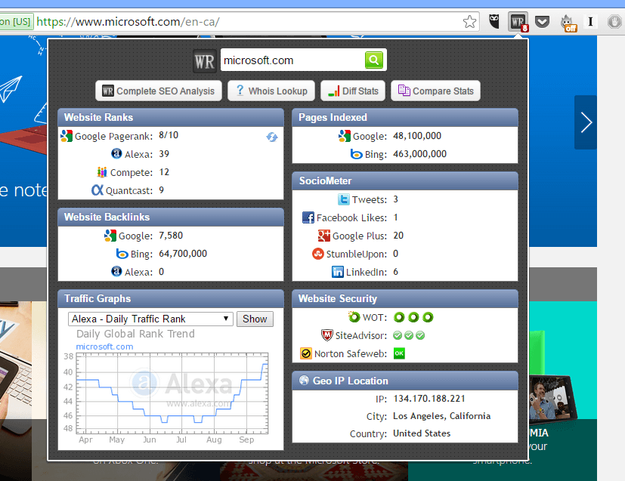Click the Bing icon in Website Backlinks
The width and height of the screenshot is (625, 481).
tap(122, 254)
